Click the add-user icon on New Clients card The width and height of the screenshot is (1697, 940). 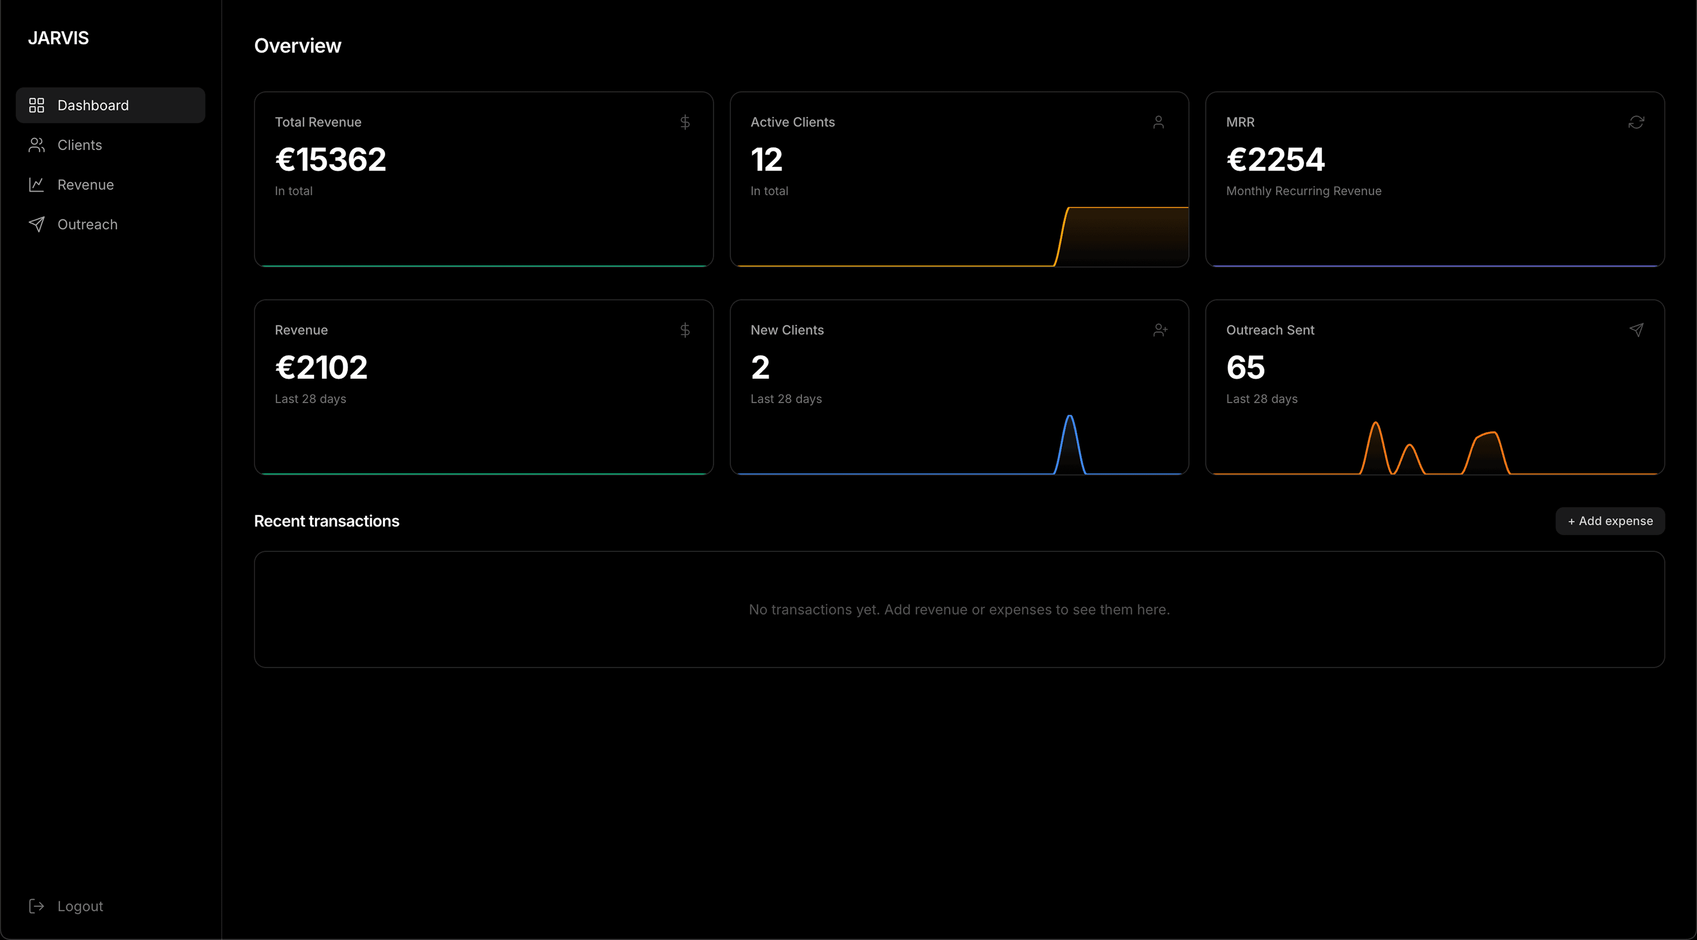tap(1160, 329)
